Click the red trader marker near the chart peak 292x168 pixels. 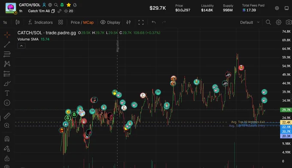(241, 67)
